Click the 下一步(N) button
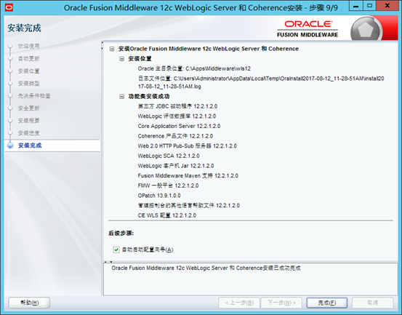 click(281, 303)
